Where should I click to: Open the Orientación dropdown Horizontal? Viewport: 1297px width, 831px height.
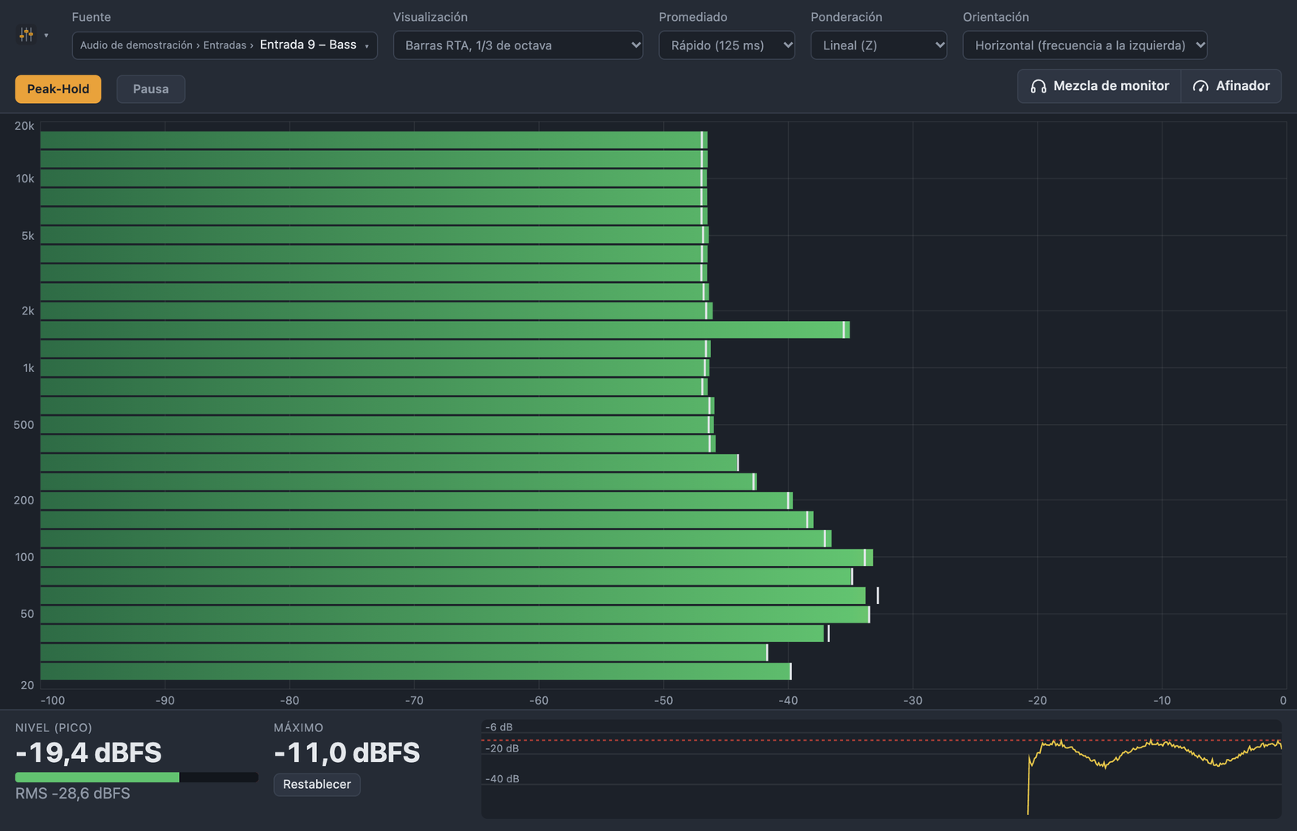(1085, 45)
